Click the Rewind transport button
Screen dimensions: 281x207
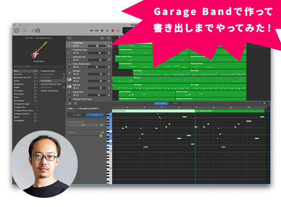(x=91, y=31)
